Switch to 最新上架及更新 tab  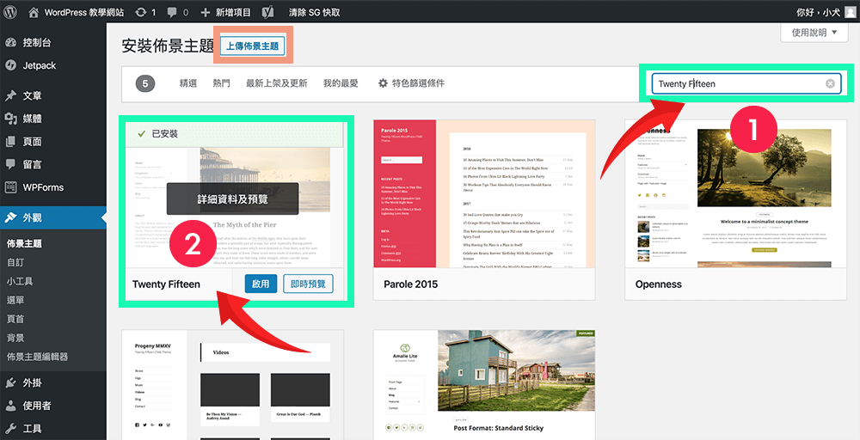[x=276, y=83]
